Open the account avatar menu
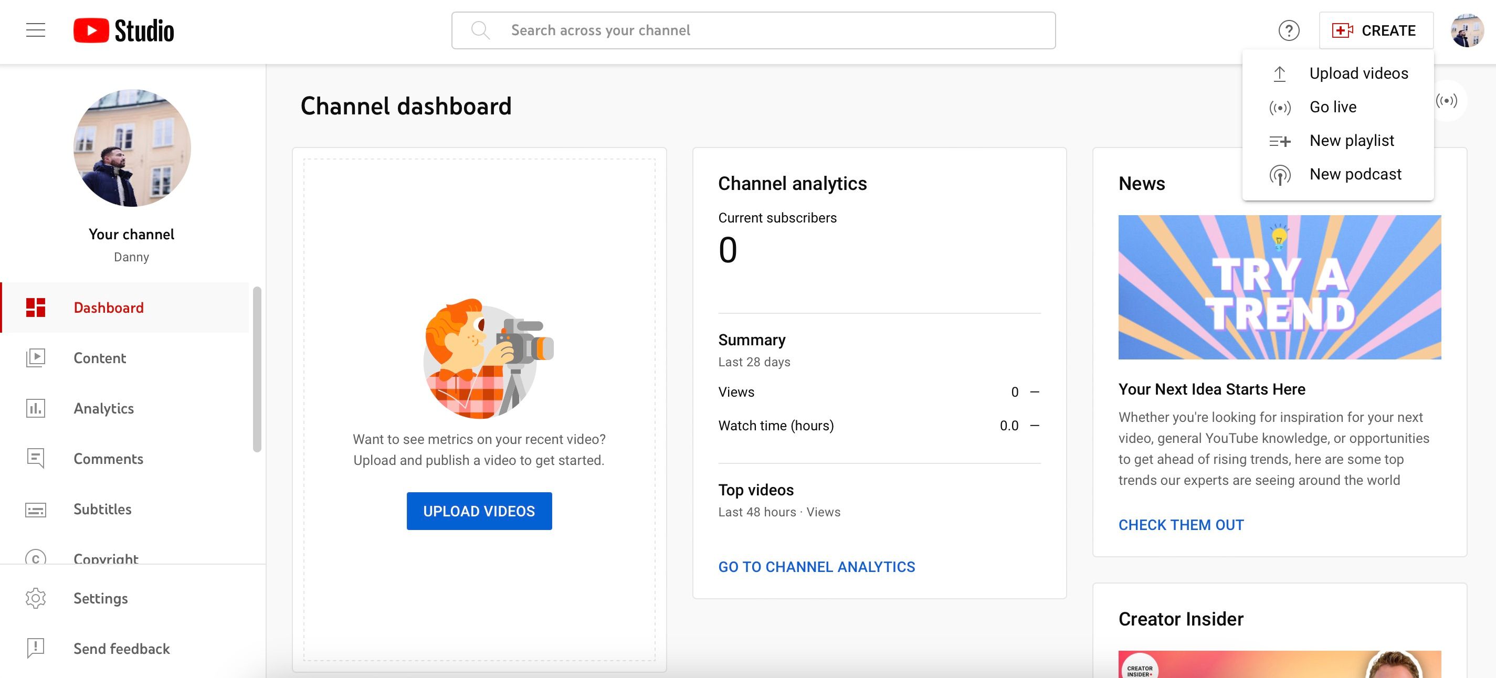 click(x=1467, y=30)
